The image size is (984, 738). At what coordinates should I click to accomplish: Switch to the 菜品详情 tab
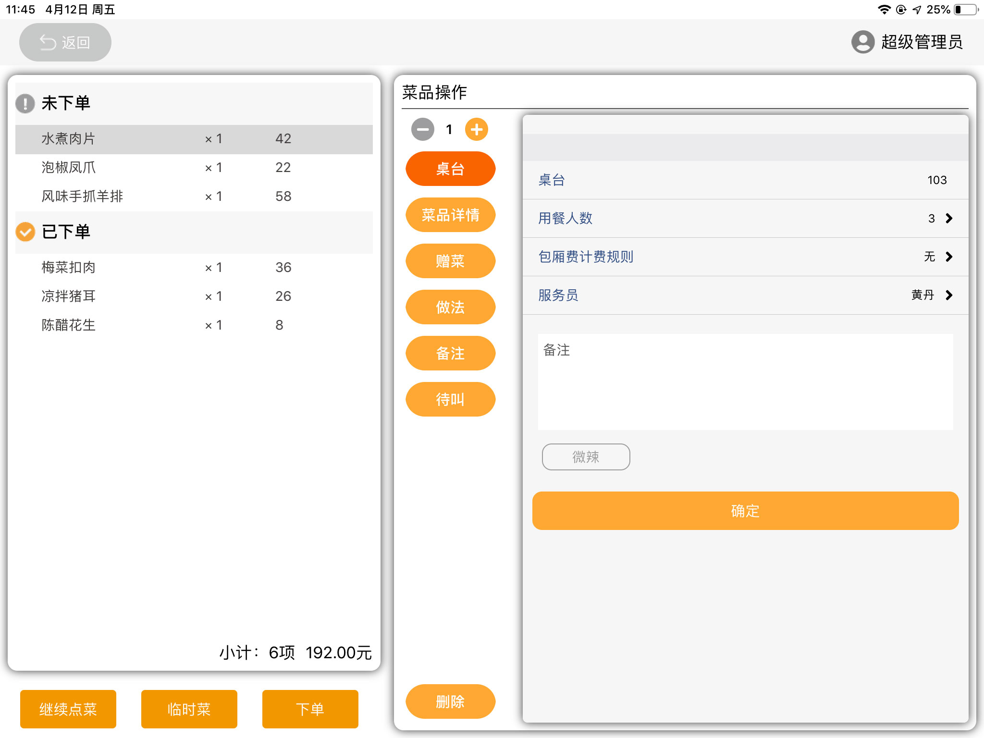[450, 215]
